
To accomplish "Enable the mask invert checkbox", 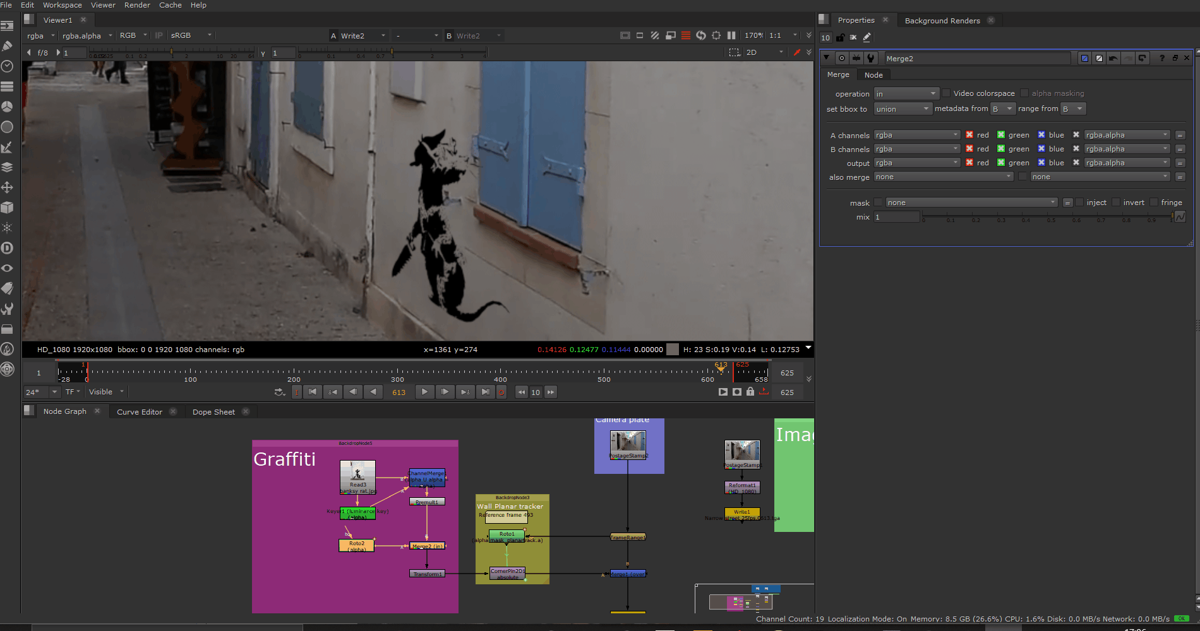I will (1116, 203).
